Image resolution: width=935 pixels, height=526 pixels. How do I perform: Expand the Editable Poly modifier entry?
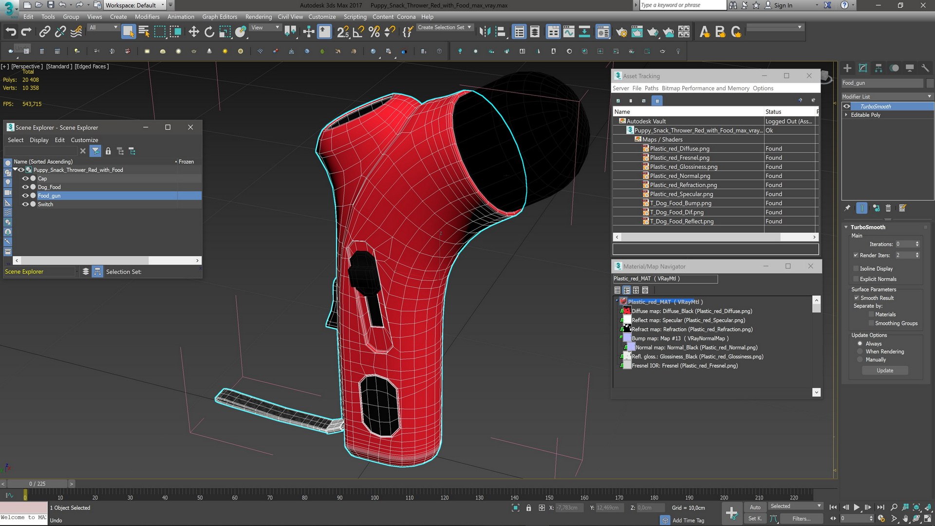846,115
